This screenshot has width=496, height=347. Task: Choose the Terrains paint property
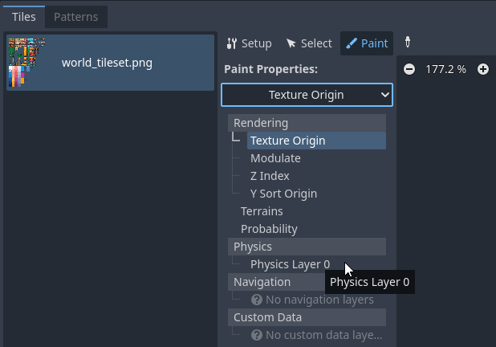(262, 211)
